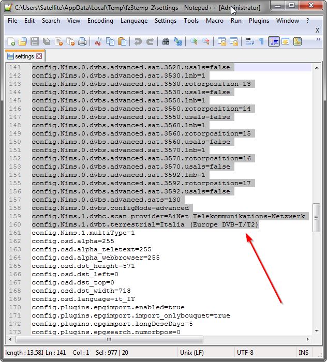Open the Plugins menu
This screenshot has width=327, height=362.
pos(259,21)
